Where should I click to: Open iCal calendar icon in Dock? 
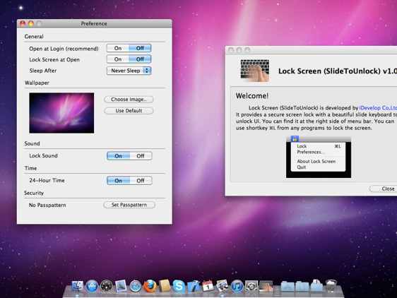(208, 286)
